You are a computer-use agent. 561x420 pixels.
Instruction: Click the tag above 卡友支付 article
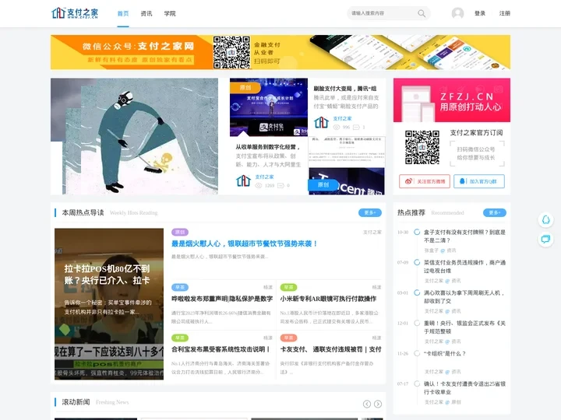(x=288, y=338)
